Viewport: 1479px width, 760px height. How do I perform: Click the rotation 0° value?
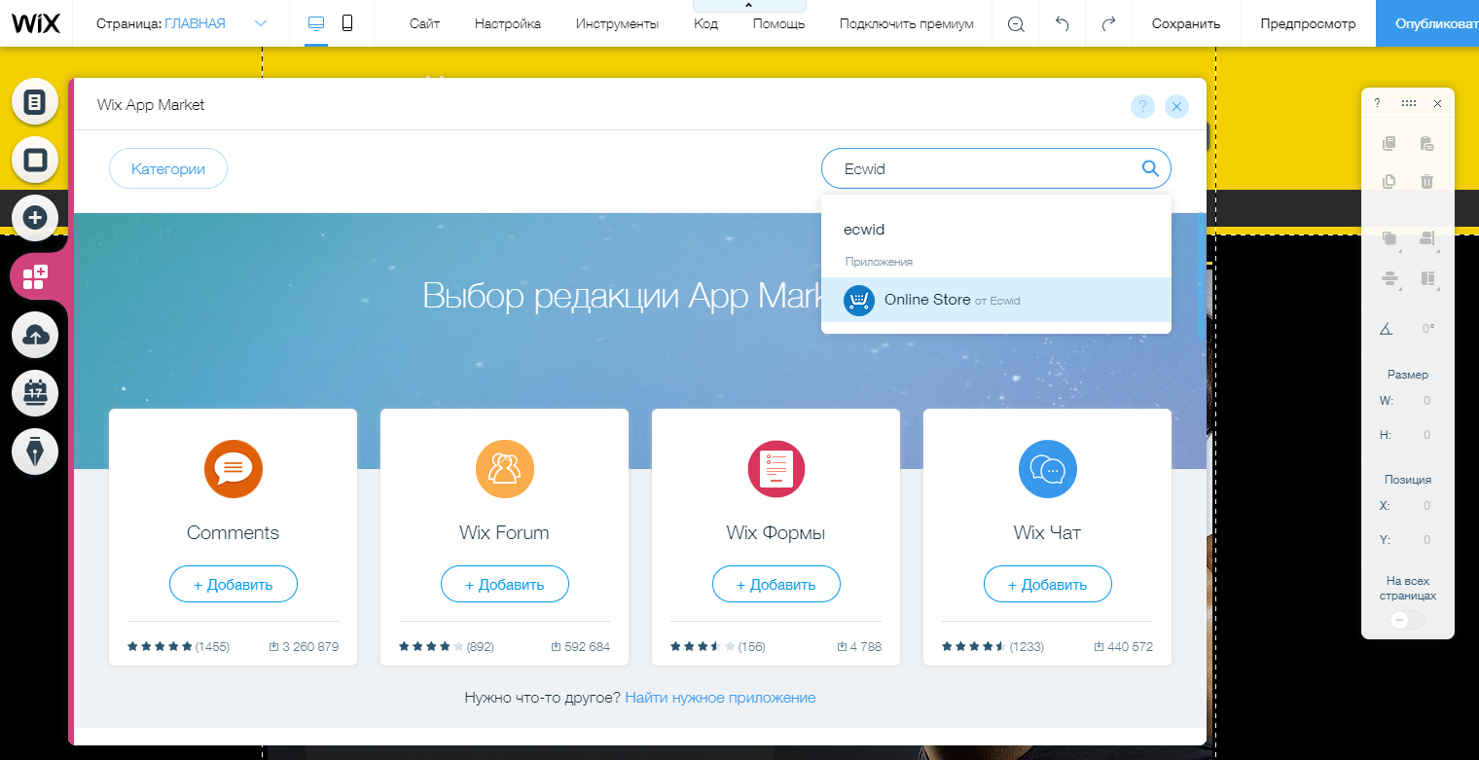(x=1427, y=329)
